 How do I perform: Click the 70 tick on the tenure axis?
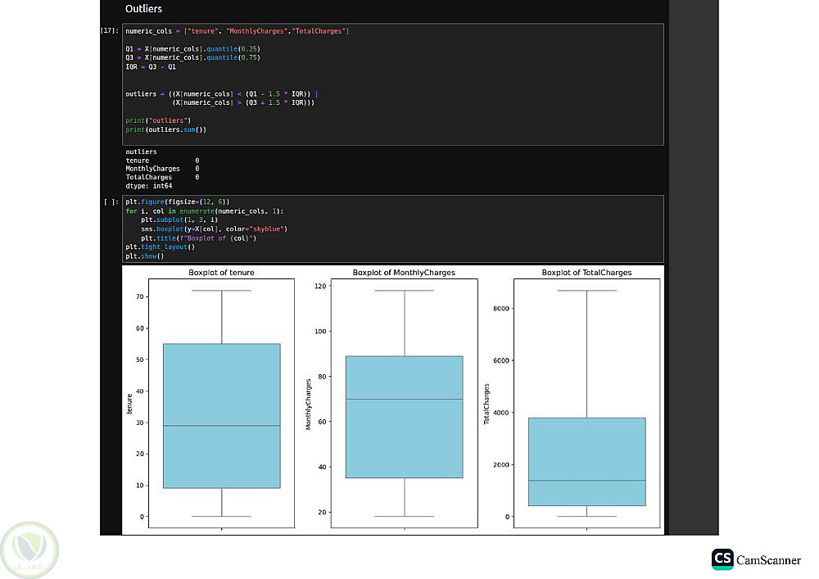point(139,296)
